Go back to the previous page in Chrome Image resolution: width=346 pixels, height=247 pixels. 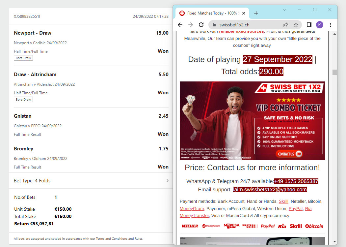click(x=180, y=25)
